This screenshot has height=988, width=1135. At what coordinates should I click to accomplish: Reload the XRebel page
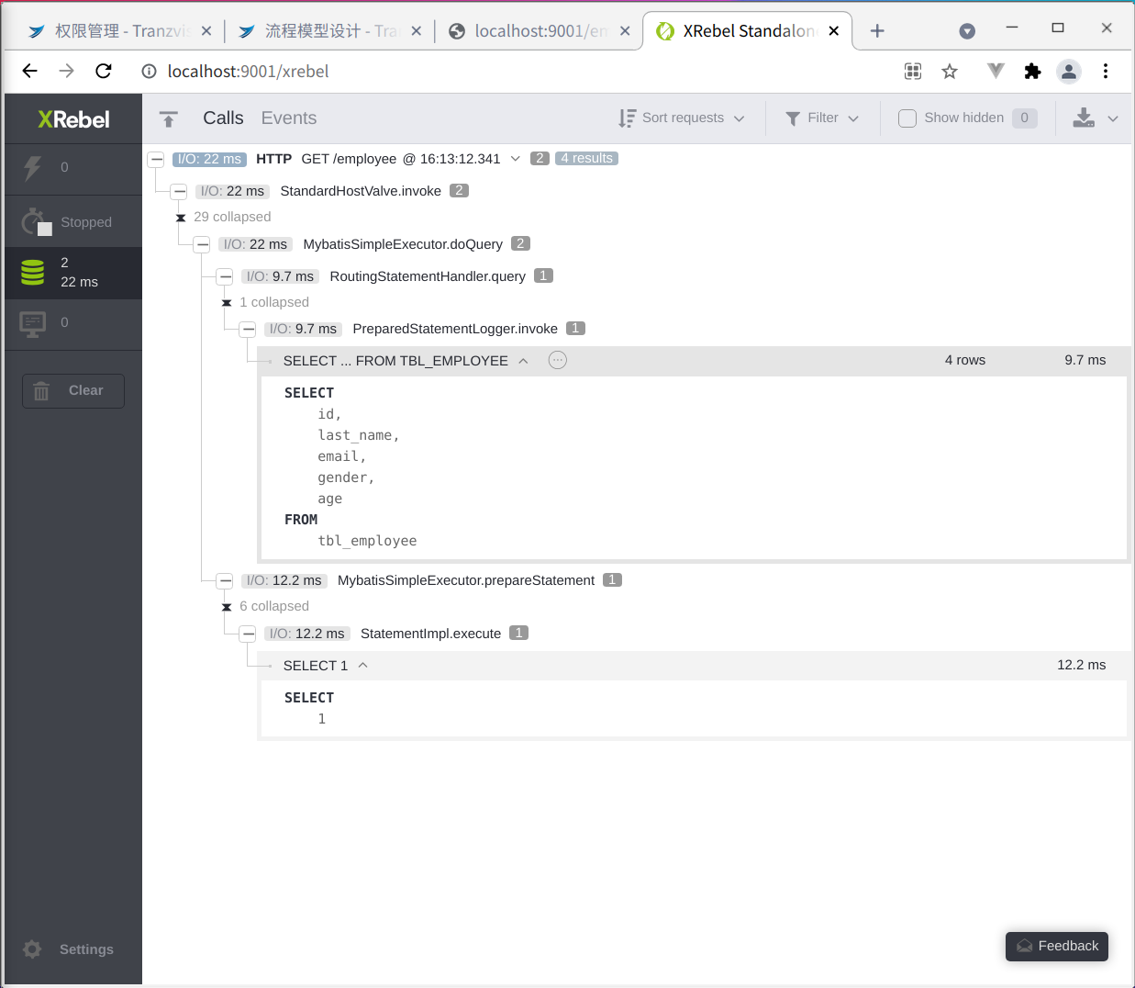click(104, 72)
